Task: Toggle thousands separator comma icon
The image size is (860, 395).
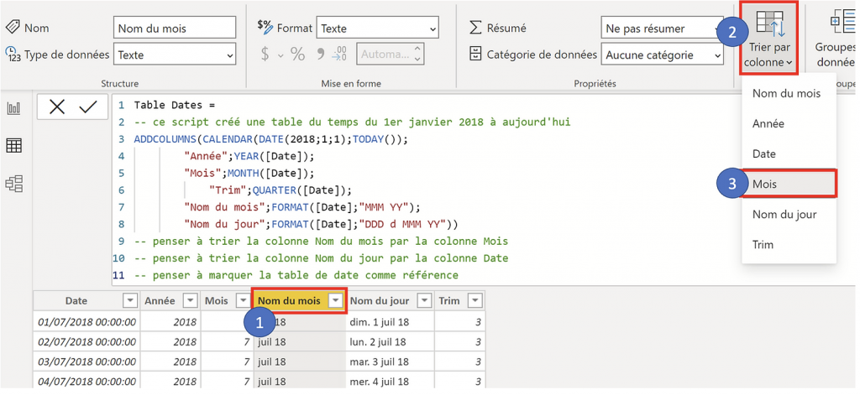Action: click(x=321, y=53)
